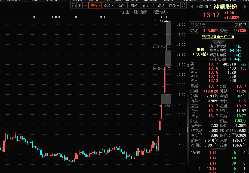This screenshot has width=249, height=173.
Task: Click the double-arrow icon beside 隐藏
Action: click(x=178, y=5)
